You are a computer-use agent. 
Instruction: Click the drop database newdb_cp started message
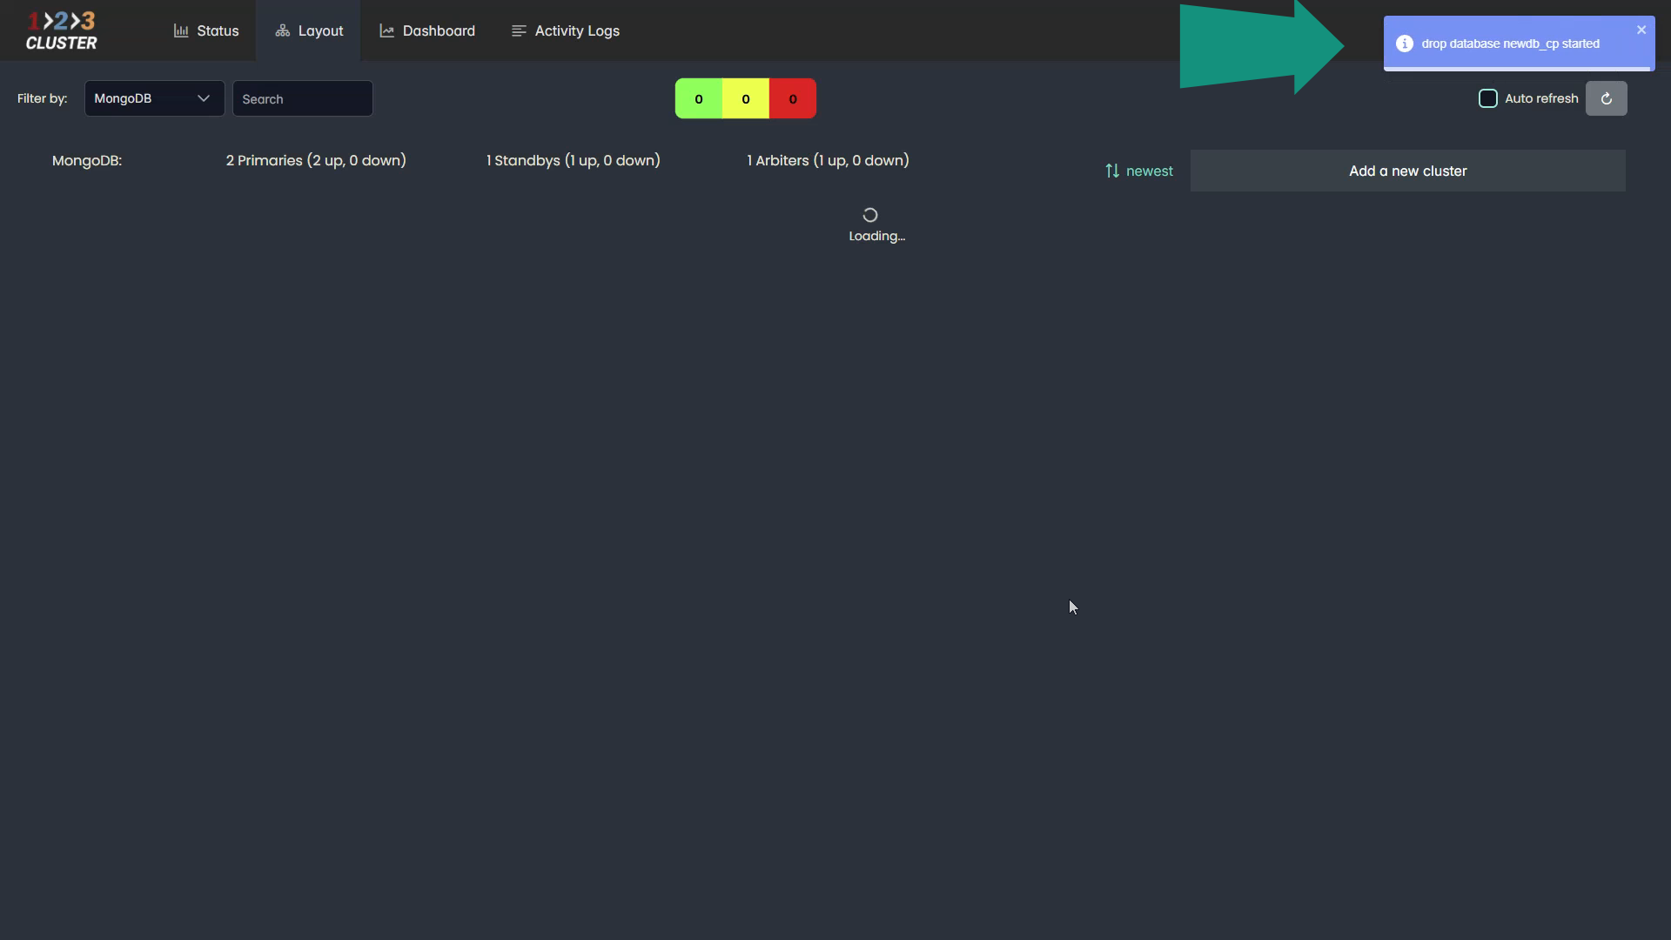(x=1510, y=44)
